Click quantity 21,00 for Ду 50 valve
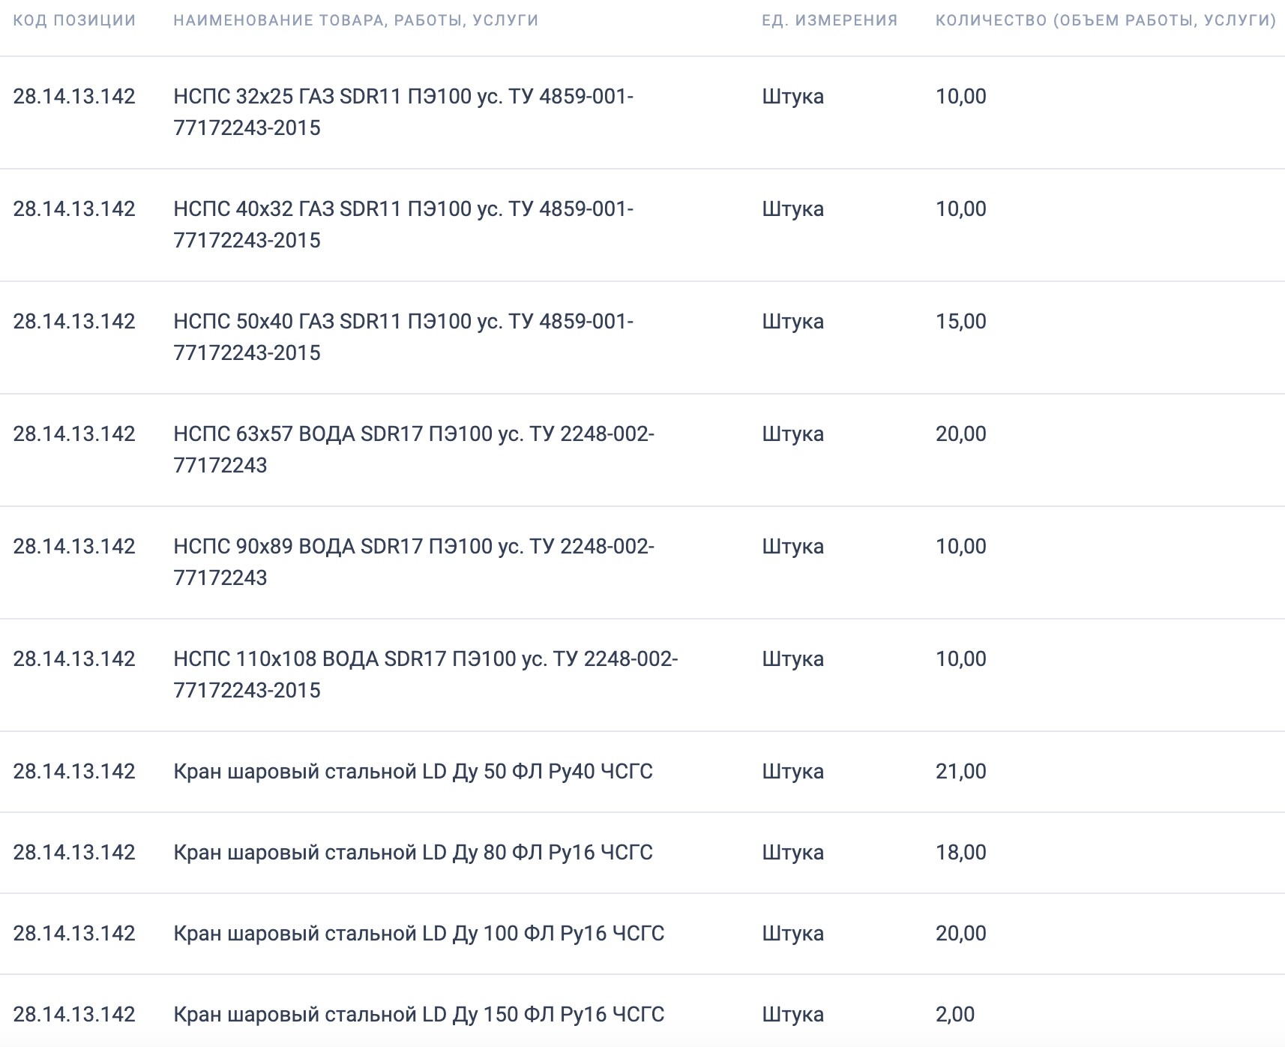The image size is (1285, 1047). [x=961, y=772]
